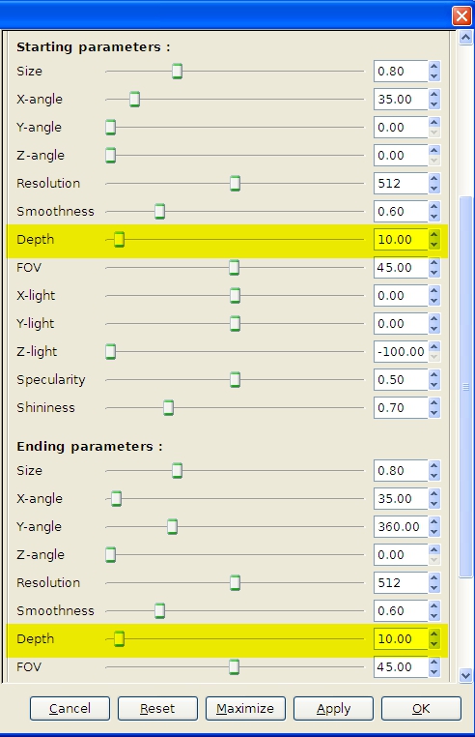Confirm the dialog with OK

[421, 708]
